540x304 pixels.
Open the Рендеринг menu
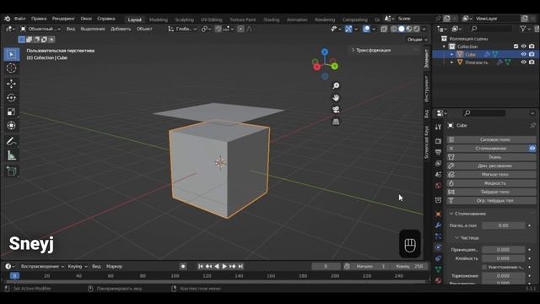pos(63,19)
